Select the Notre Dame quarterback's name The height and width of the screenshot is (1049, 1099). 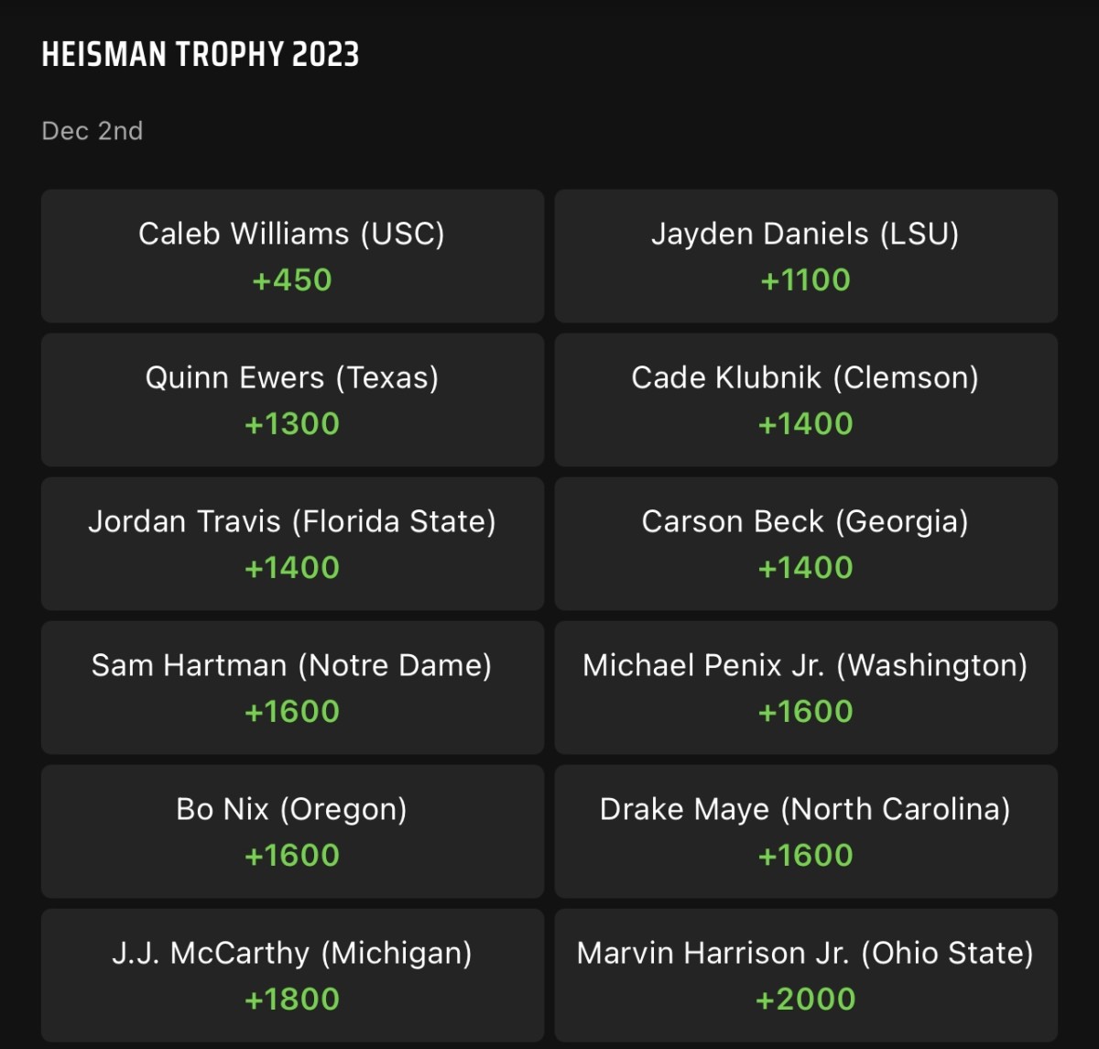pos(291,665)
